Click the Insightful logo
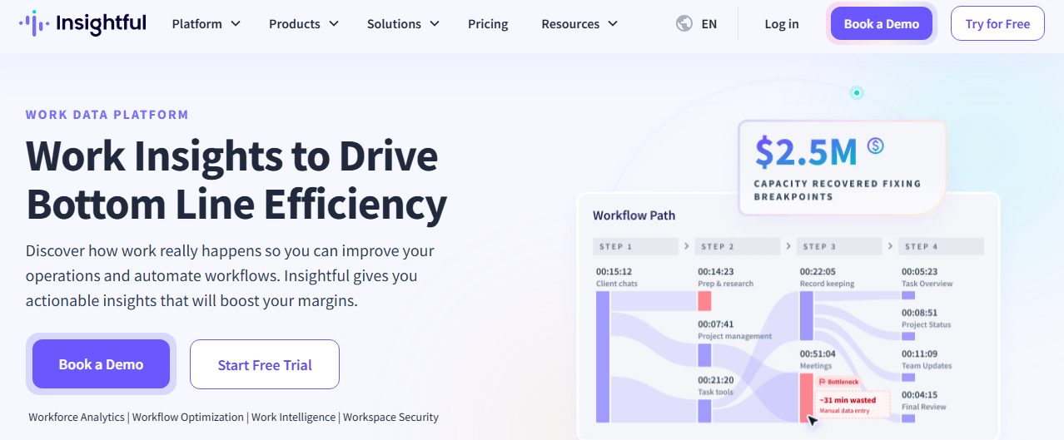Image resolution: width=1064 pixels, height=440 pixels. click(x=82, y=23)
